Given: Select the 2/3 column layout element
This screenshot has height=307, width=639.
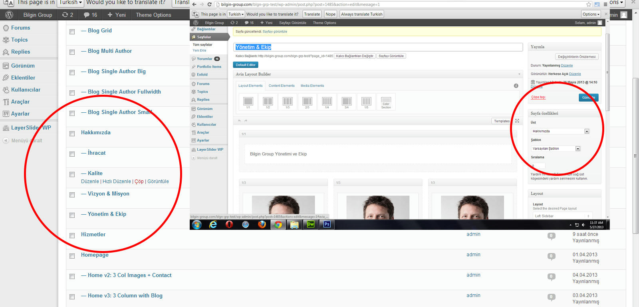Looking at the screenshot, I should [307, 102].
